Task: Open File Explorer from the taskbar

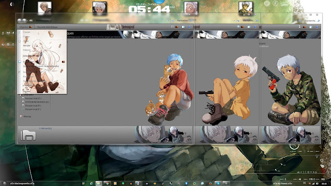Action: [x=99, y=183]
